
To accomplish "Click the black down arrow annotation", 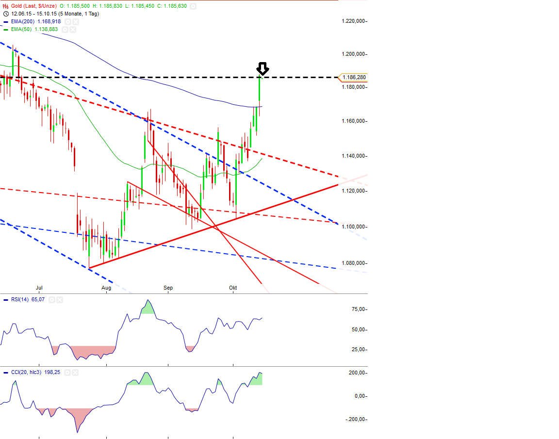I will [x=262, y=69].
